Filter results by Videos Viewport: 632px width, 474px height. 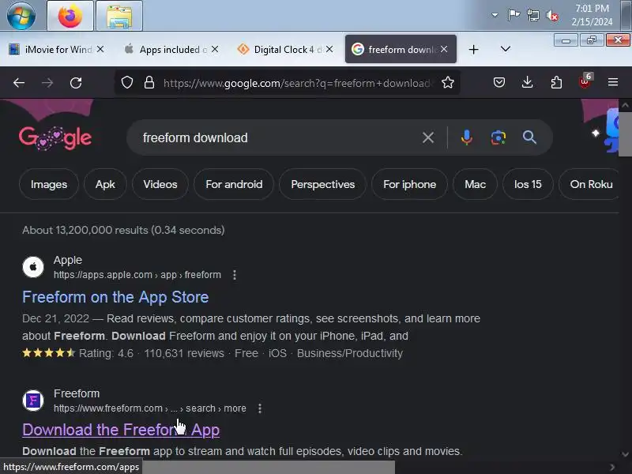[x=160, y=184]
